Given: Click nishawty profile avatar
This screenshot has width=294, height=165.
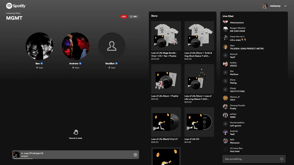Looking at the screenshot, I should click(265, 6).
